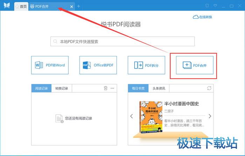Screen dimensions: 245x156
Task: Open the Office转PDF tool
Action: 98,65
